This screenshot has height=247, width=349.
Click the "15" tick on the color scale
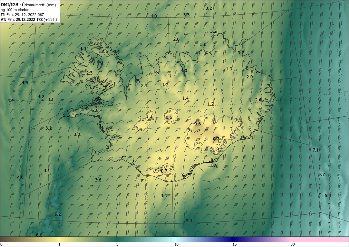tap(235, 245)
